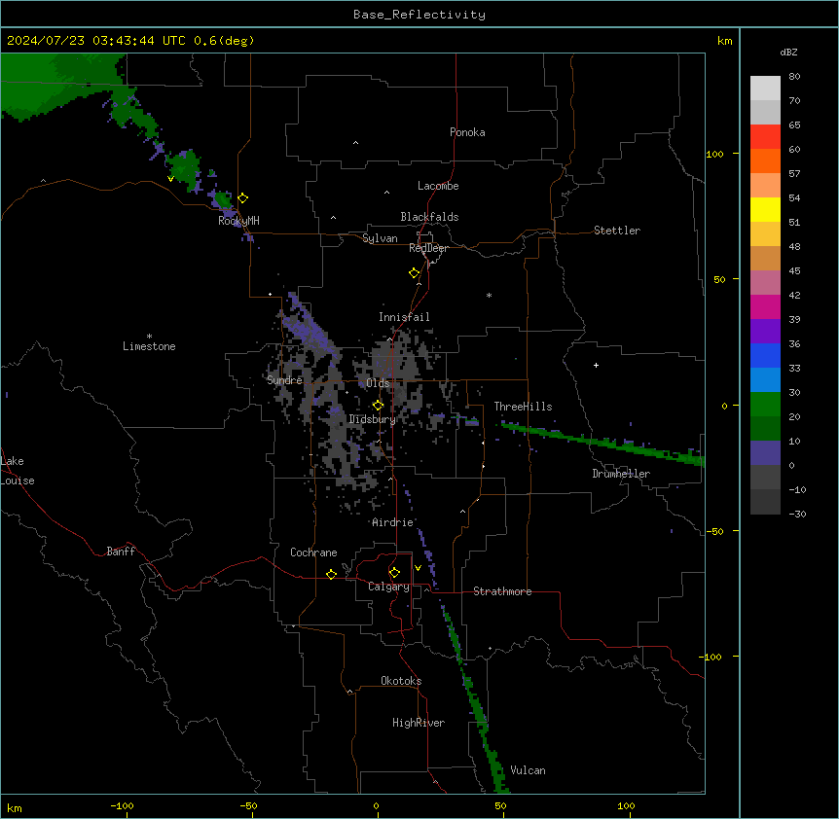Click the Olds town label
The image size is (839, 819).
pyautogui.click(x=378, y=383)
